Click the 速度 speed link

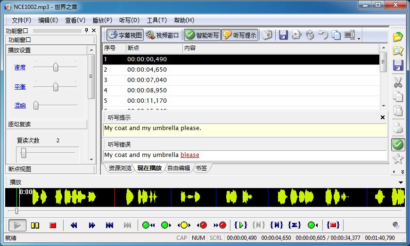point(20,67)
